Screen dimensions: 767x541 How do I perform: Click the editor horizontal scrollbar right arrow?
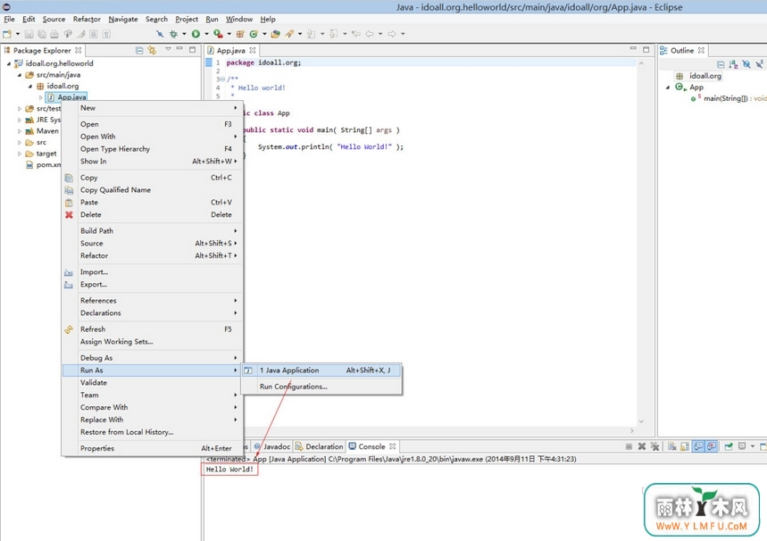(x=632, y=431)
